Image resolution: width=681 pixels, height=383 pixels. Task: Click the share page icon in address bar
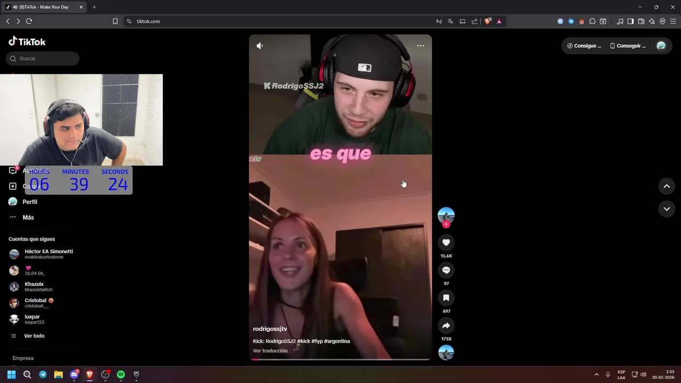click(x=474, y=21)
